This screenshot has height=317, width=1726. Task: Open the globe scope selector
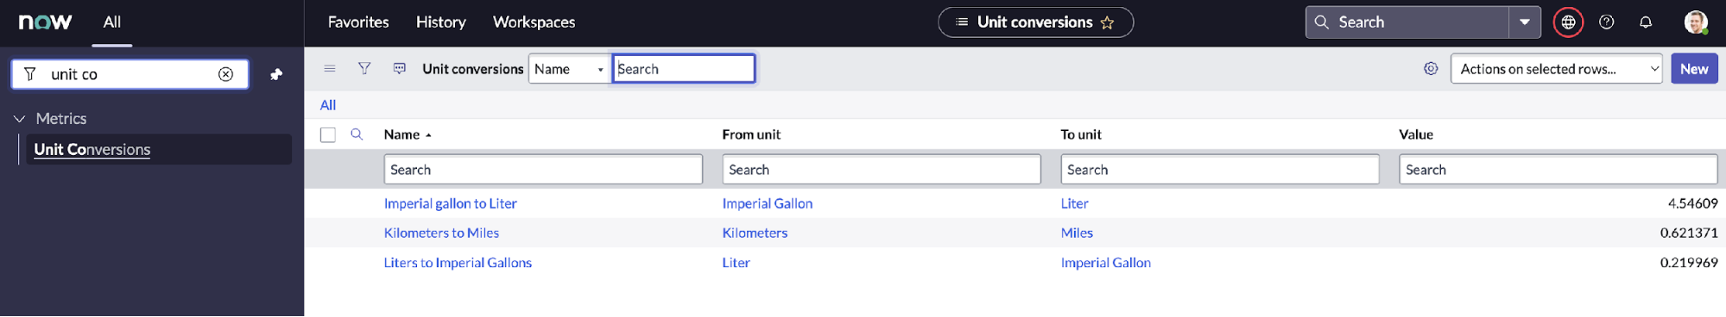coord(1568,22)
